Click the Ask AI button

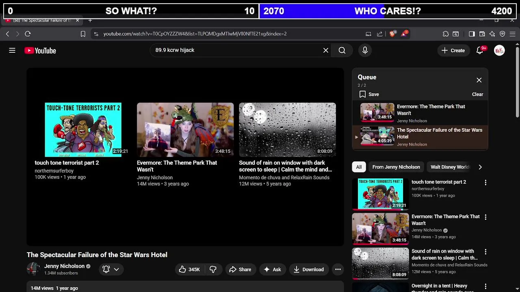pyautogui.click(x=272, y=270)
